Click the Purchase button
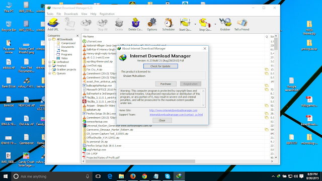The width and height of the screenshot is (322, 181). pyautogui.click(x=166, y=84)
